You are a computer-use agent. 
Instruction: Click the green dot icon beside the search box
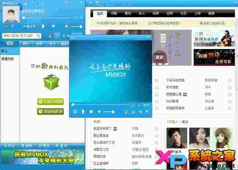[x=50, y=36]
